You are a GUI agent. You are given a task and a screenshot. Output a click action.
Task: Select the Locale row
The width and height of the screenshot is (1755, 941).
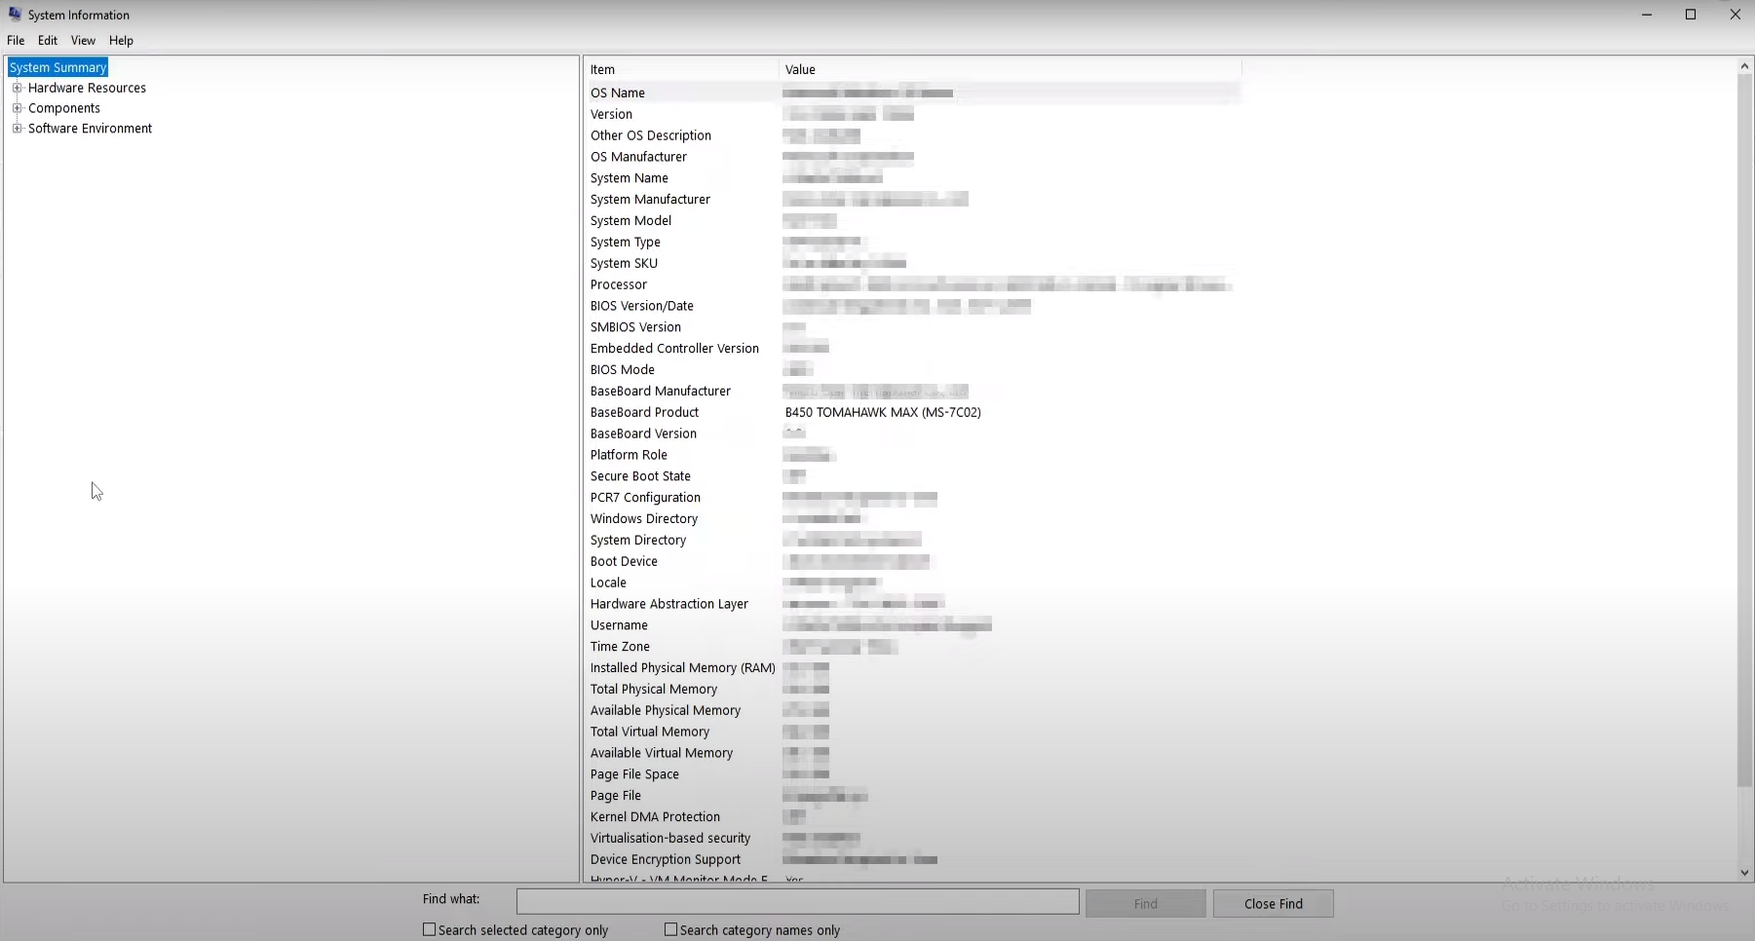[913, 583]
